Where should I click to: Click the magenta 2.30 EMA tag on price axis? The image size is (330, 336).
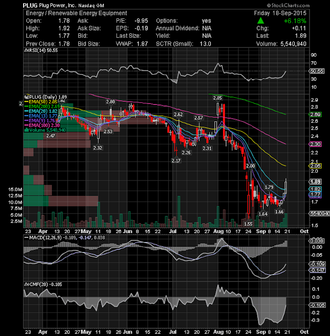click(315, 144)
